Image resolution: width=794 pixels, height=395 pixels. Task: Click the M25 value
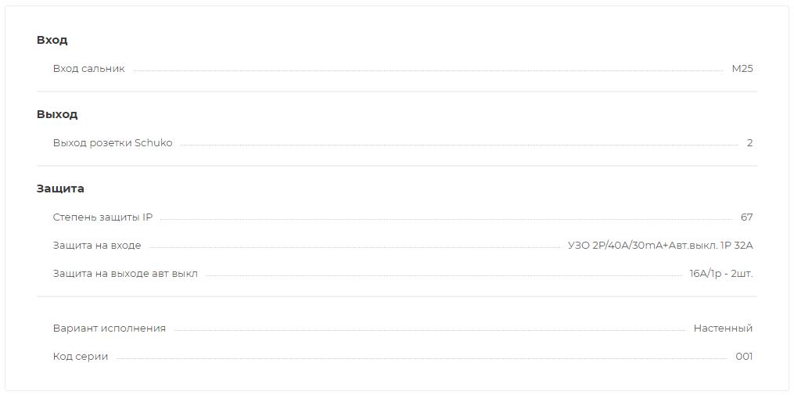click(742, 69)
